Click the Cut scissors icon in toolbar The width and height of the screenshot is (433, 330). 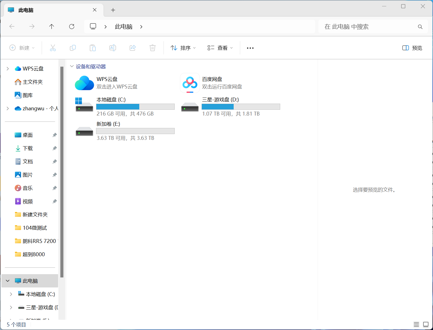pos(53,48)
